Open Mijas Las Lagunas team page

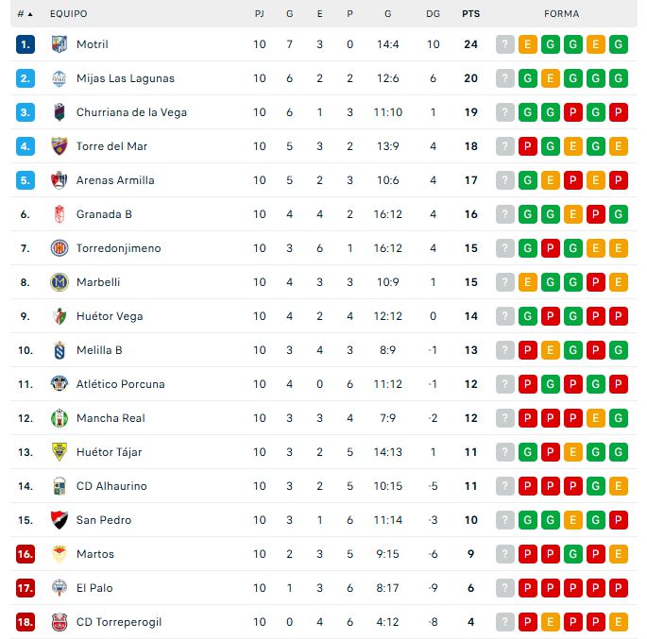125,78
